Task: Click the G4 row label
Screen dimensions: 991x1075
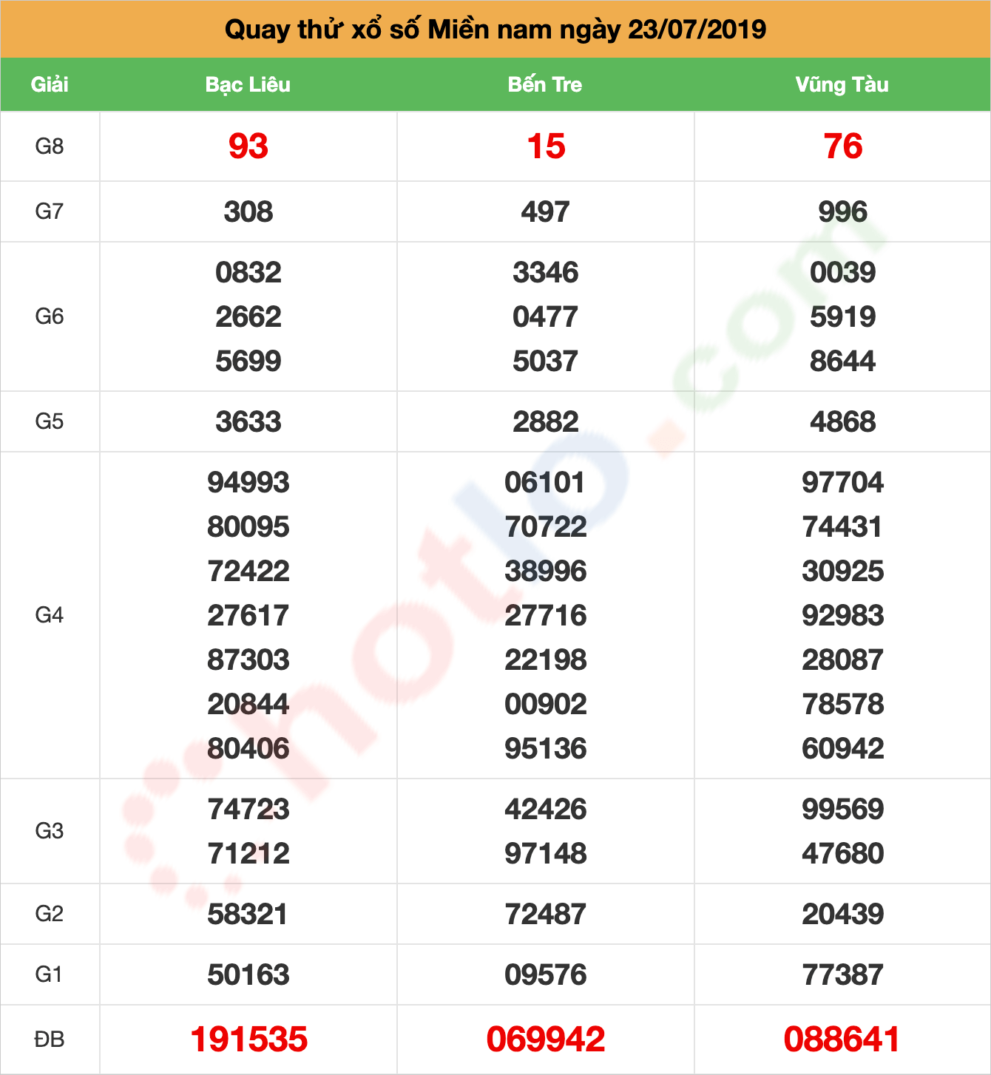Action: pyautogui.click(x=50, y=615)
